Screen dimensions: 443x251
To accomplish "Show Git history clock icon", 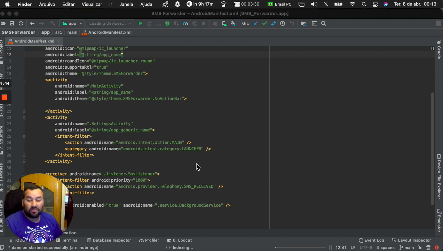I will [x=283, y=23].
